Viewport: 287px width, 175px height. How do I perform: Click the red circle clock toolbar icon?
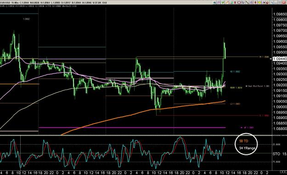pyautogui.click(x=239, y=3)
